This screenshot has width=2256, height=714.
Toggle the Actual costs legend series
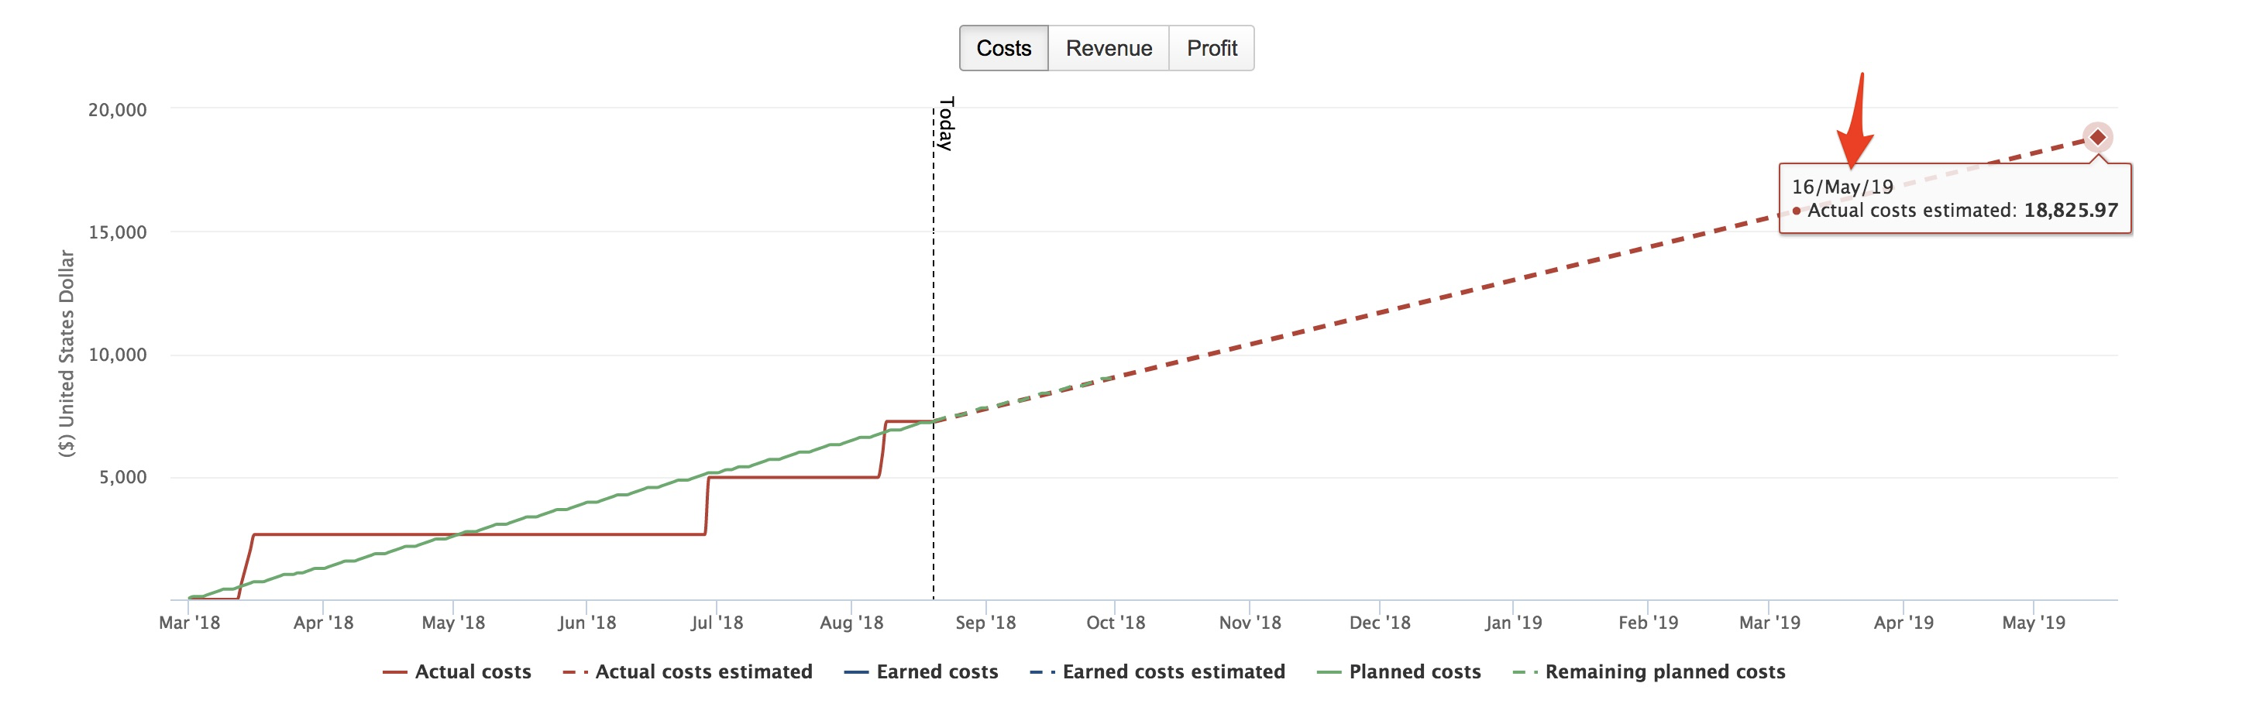pyautogui.click(x=472, y=671)
